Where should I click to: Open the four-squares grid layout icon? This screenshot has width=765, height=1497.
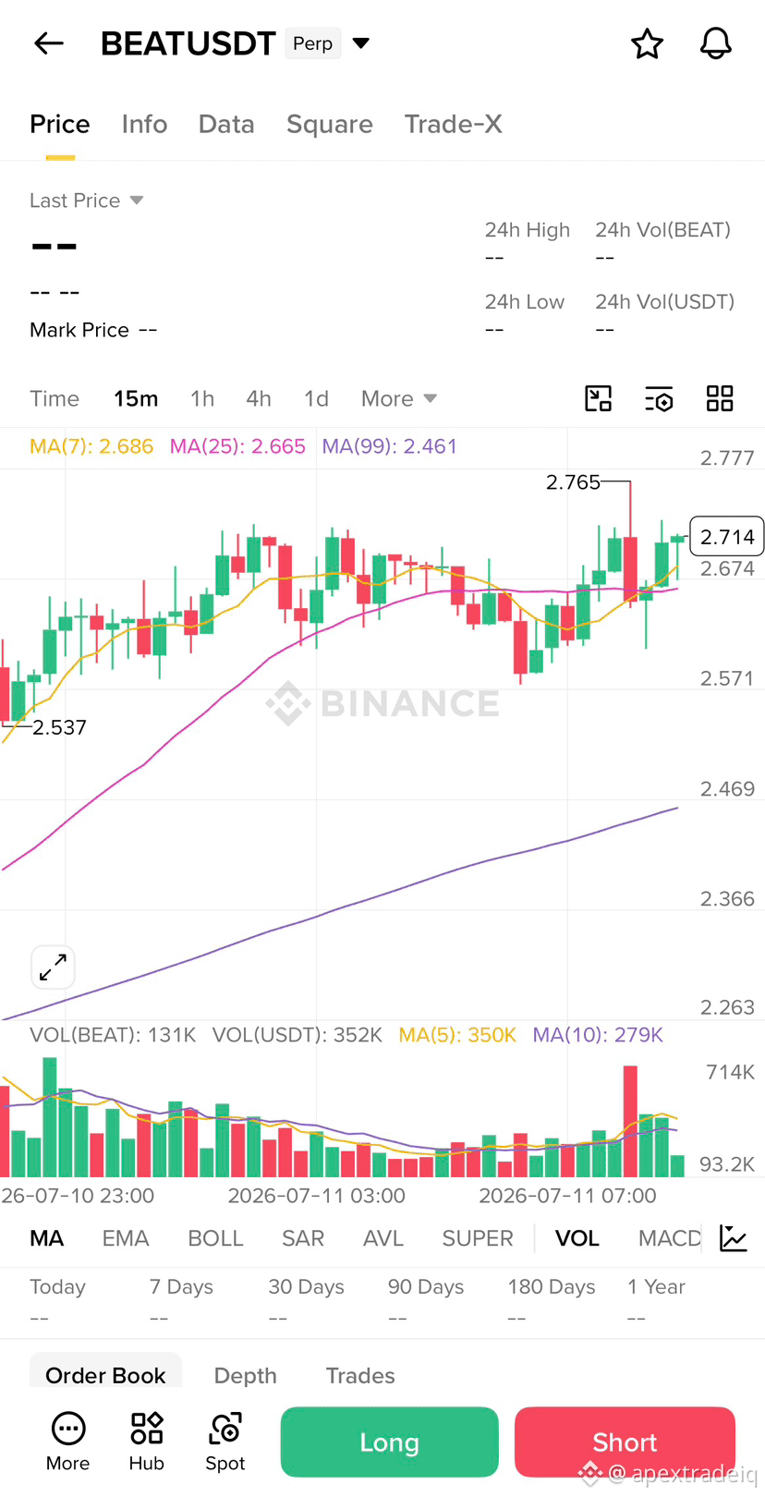[720, 398]
